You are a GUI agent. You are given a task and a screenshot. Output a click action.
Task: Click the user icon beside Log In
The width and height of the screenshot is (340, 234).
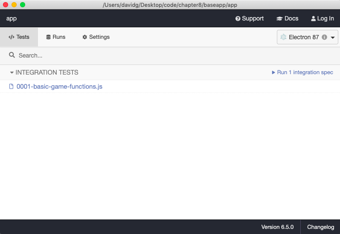click(314, 19)
